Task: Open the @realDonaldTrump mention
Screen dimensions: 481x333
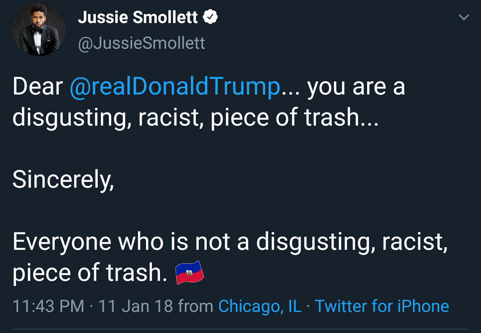Action: tap(175, 87)
